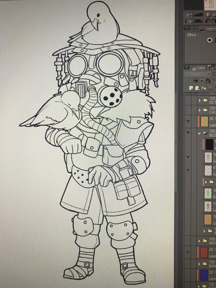This screenshot has height=288, width=216.
Task: Create a new vector layer
Action: [x=198, y=88]
